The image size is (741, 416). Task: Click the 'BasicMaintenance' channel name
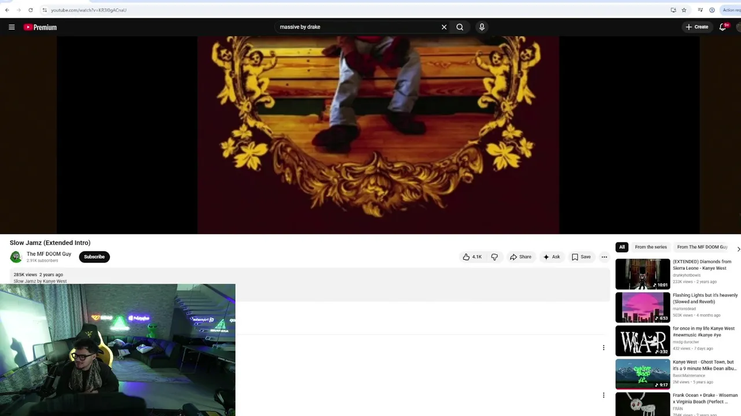pyautogui.click(x=689, y=376)
